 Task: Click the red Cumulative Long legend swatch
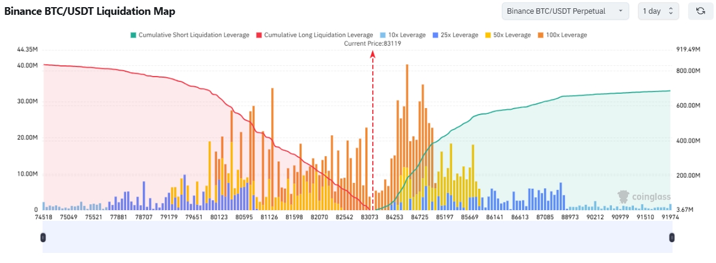(258, 35)
